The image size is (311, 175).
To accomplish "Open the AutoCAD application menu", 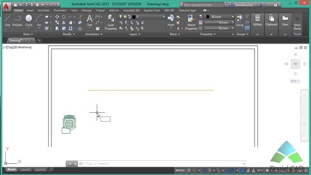I will [6, 6].
